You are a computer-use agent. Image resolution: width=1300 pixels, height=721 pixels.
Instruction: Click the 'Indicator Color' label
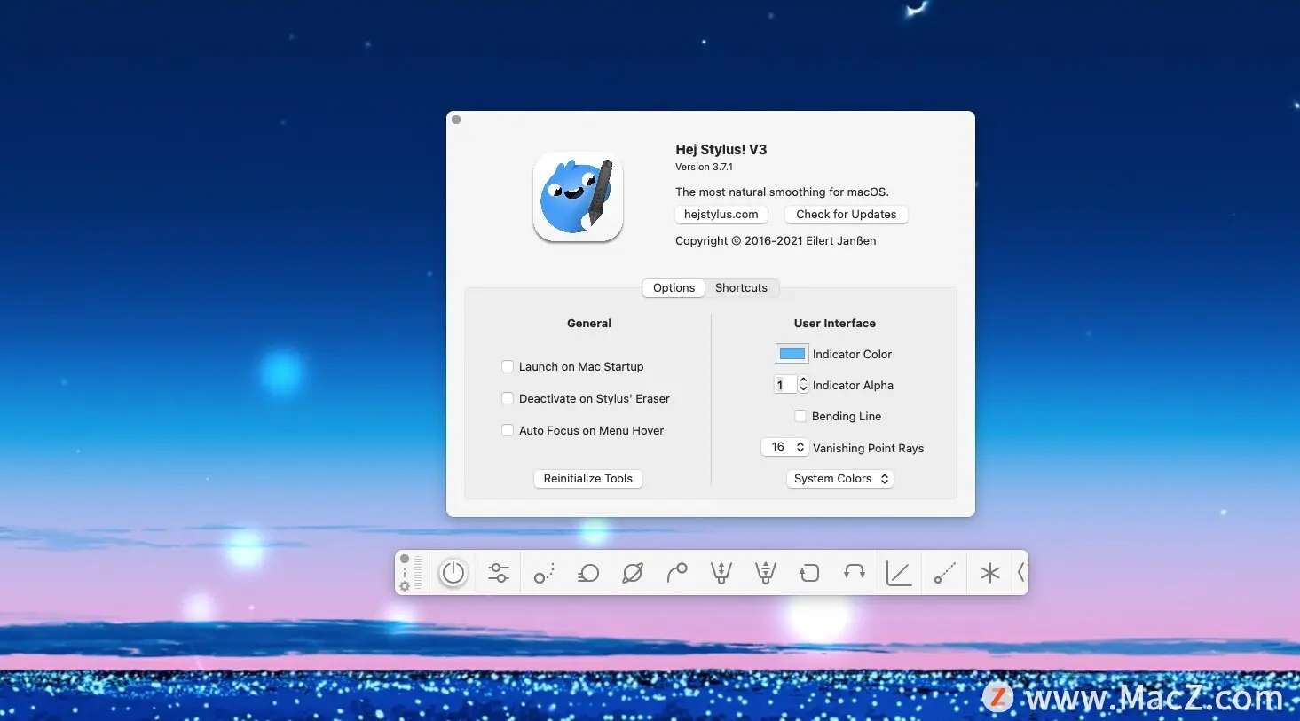pyautogui.click(x=853, y=355)
